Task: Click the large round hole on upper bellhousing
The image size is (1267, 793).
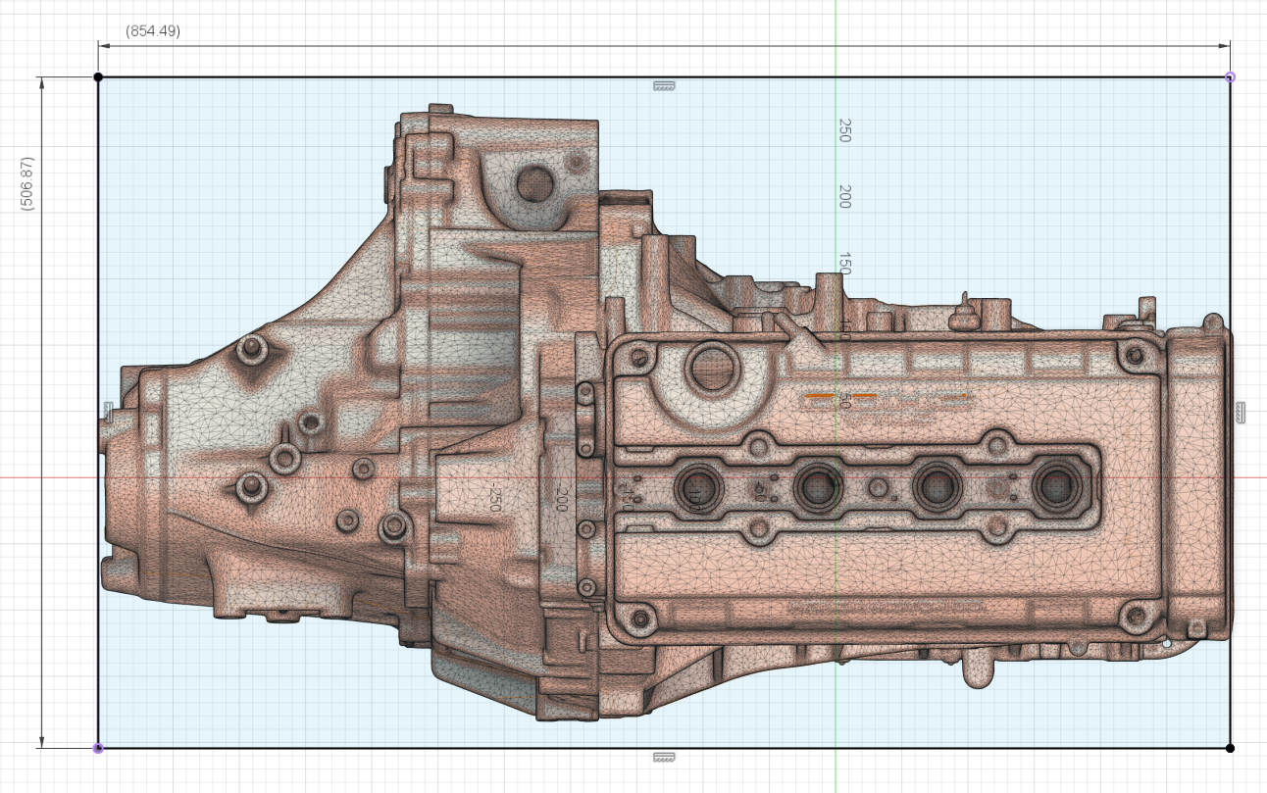Action: click(x=535, y=182)
